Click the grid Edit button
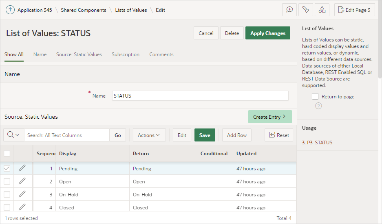Viewport: 382px width, 224px height. [182, 135]
